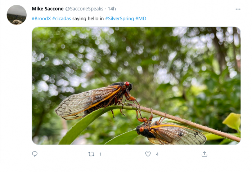Open the three-dot more options menu
252x172 pixels.
pos(238,9)
